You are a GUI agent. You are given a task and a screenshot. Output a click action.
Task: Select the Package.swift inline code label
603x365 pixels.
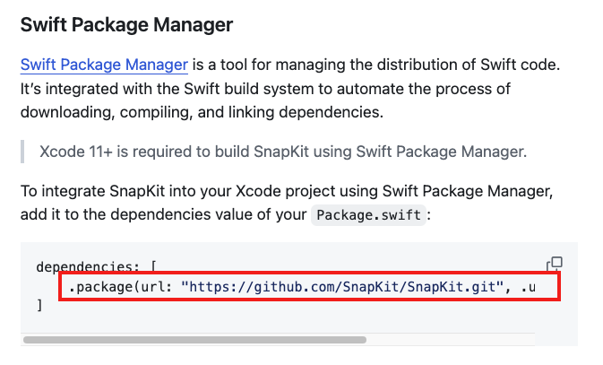pyautogui.click(x=368, y=215)
